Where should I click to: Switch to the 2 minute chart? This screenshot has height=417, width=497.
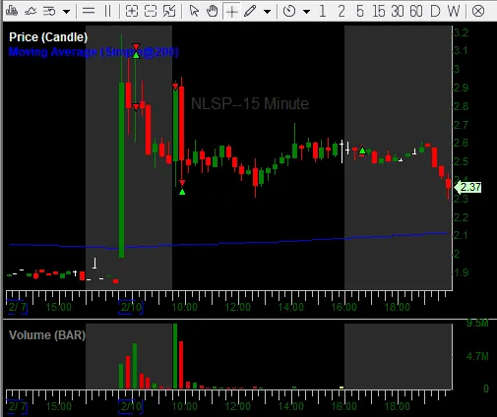click(342, 12)
